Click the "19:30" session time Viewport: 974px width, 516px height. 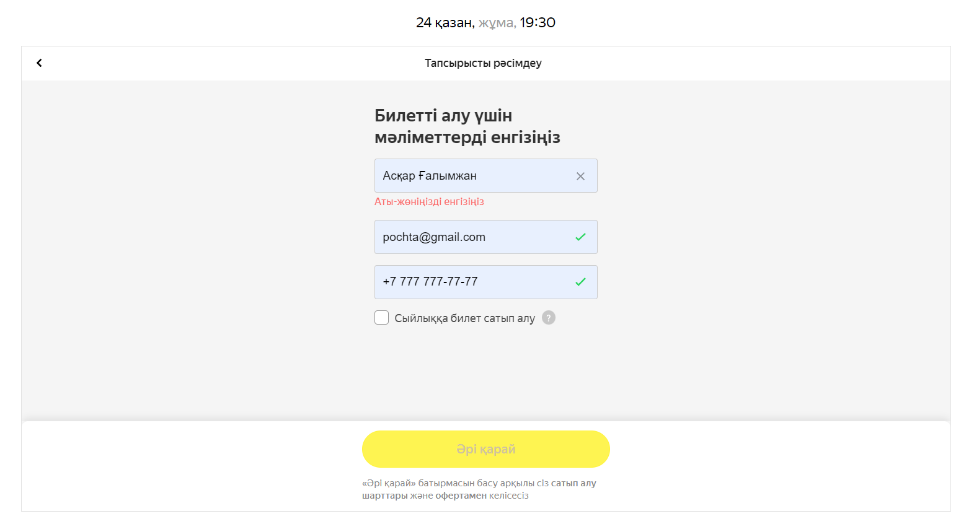pos(538,23)
